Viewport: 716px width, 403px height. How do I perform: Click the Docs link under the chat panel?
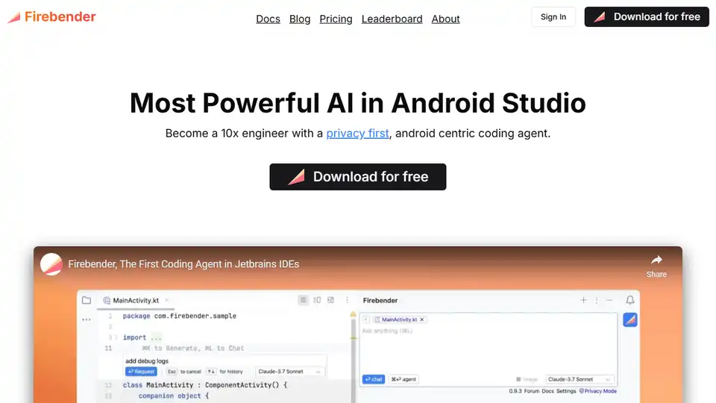coord(547,391)
